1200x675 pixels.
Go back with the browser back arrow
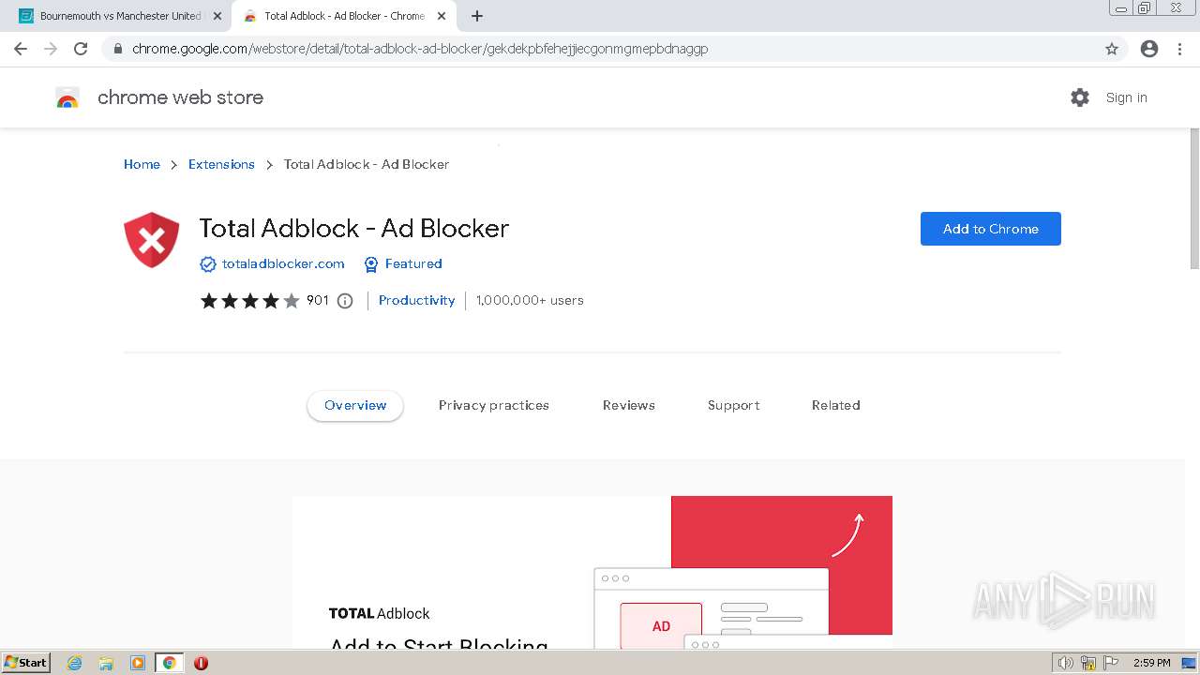[x=21, y=49]
